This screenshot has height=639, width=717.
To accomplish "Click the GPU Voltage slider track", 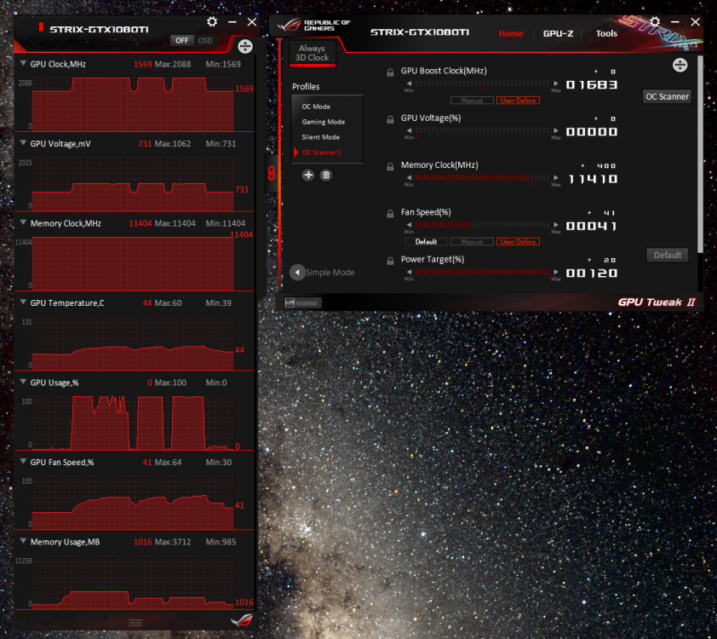I will pos(483,130).
